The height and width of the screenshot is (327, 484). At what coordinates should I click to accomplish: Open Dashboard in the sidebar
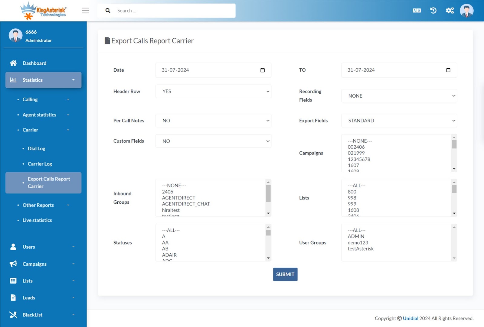coord(34,63)
